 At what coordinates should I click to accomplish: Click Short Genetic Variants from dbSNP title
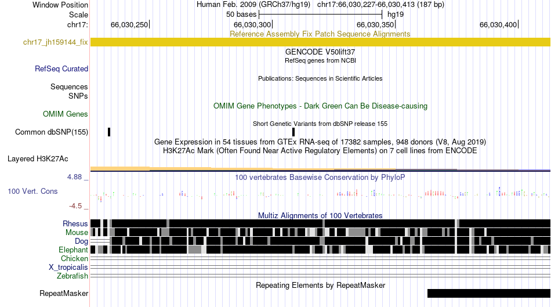[320, 124]
